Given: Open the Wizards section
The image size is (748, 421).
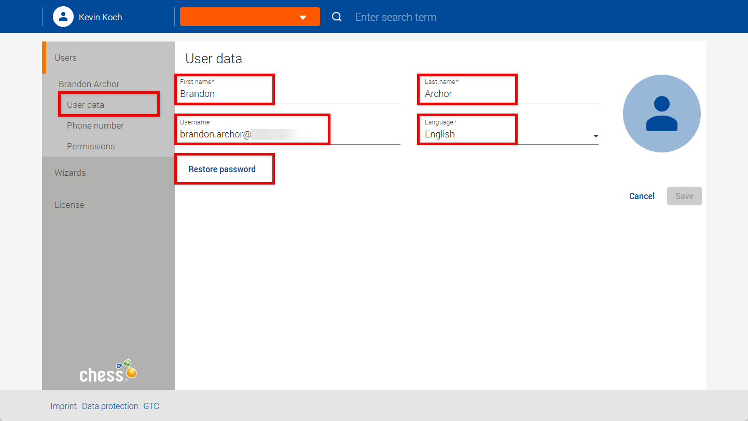Looking at the screenshot, I should coord(70,173).
